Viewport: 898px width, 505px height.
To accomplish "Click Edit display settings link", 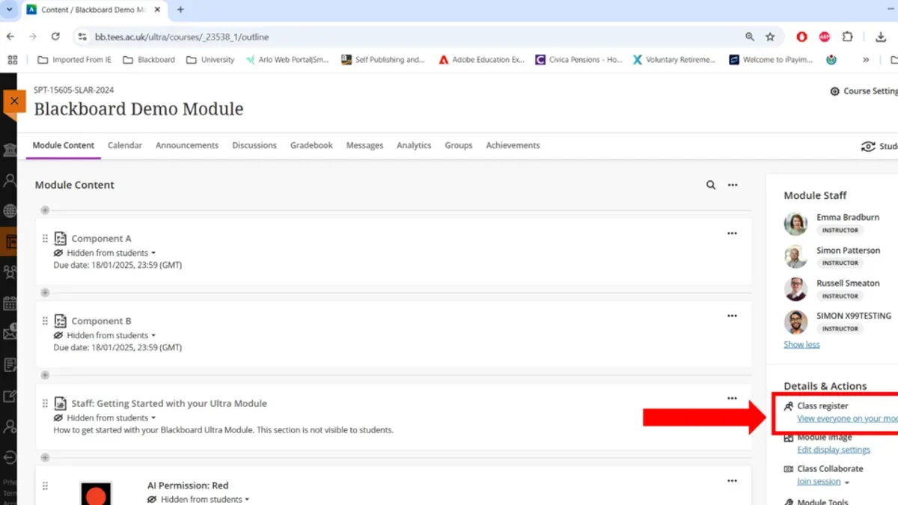I will (834, 450).
